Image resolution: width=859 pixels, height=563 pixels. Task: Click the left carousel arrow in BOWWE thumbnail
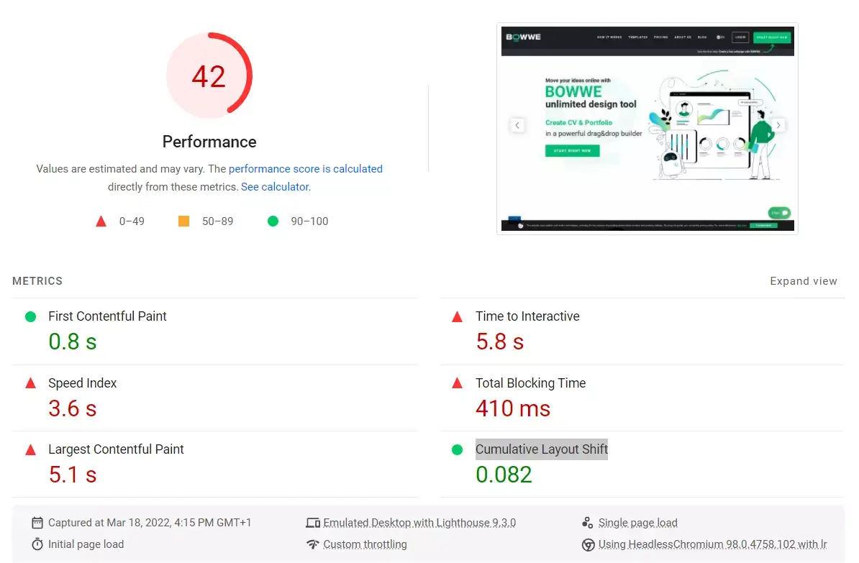pyautogui.click(x=517, y=125)
